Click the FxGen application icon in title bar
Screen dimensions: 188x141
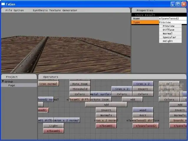pos(3,4)
